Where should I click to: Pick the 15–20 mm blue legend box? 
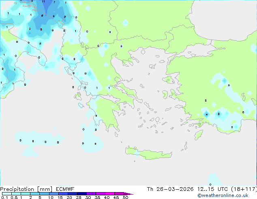click(63, 194)
